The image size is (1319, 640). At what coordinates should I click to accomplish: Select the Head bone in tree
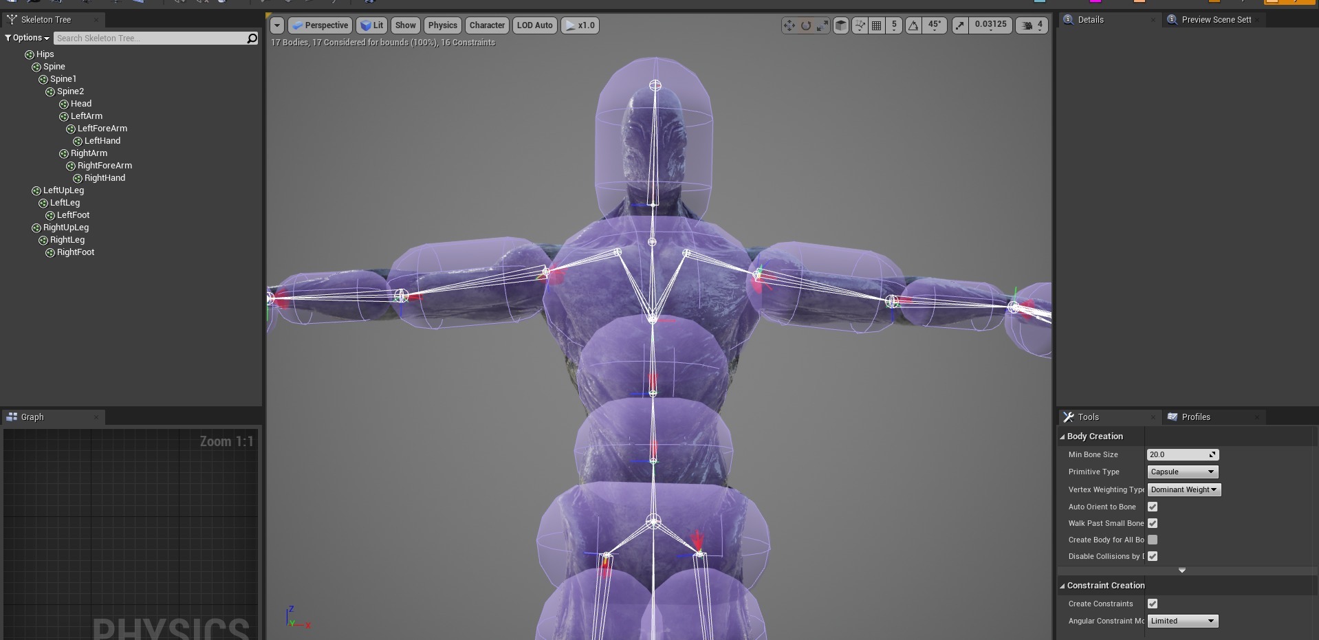click(81, 104)
